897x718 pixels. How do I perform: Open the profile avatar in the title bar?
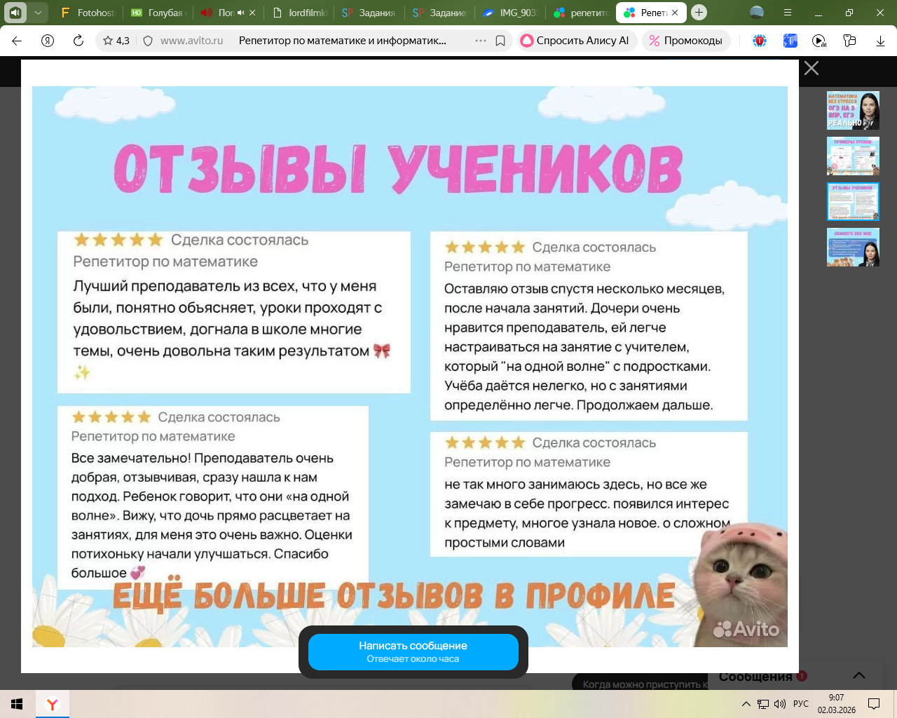pos(757,13)
